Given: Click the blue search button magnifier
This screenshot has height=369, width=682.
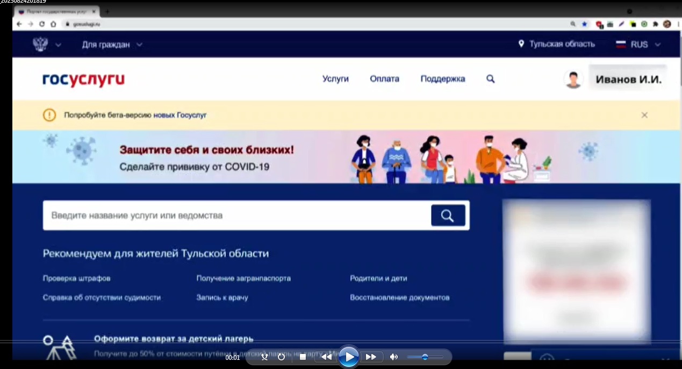Looking at the screenshot, I should [448, 215].
